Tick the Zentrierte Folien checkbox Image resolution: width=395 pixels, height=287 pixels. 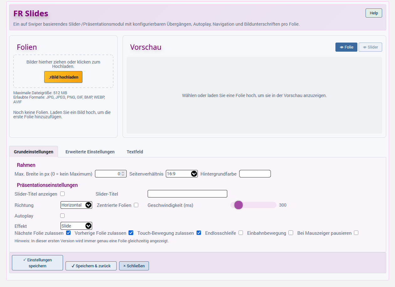point(136,205)
